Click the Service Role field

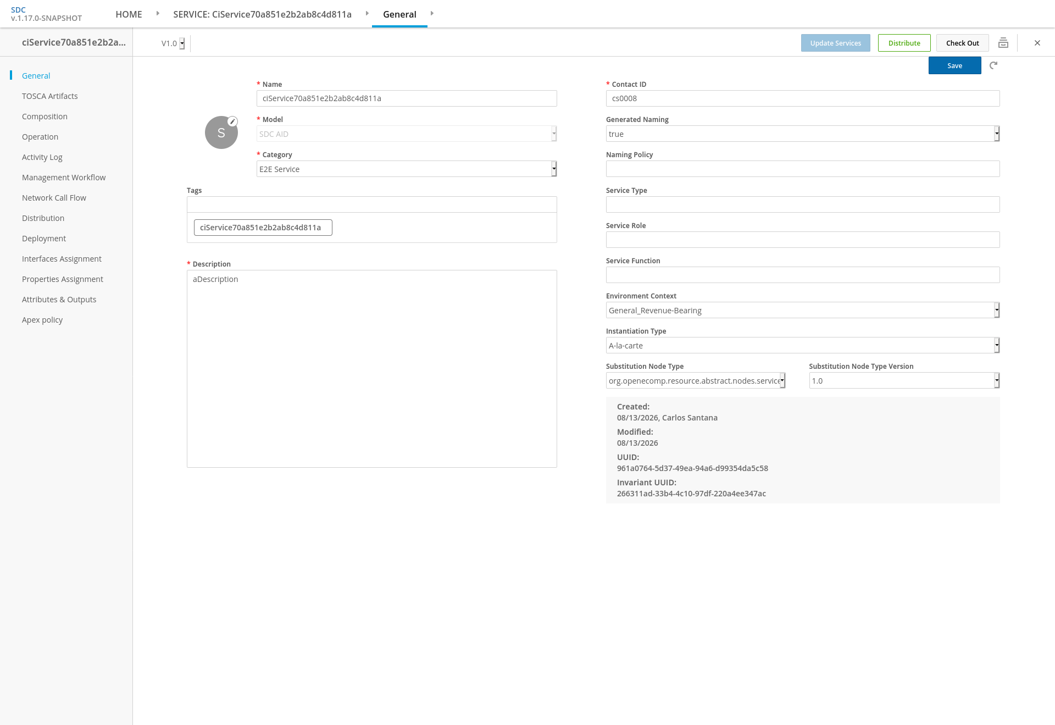[802, 240]
